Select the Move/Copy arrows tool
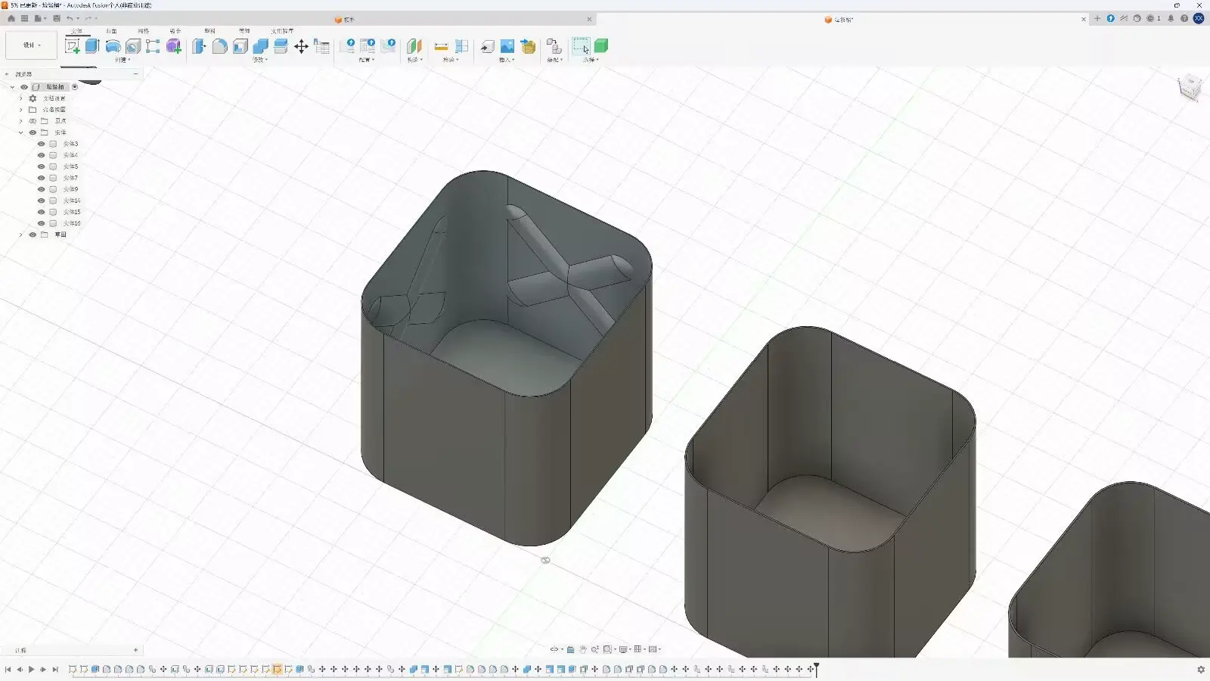Screen dimensions: 1210x681 [301, 46]
